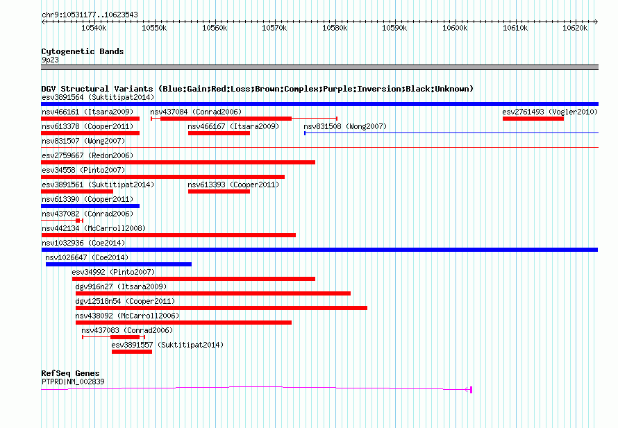
Task: Click the red bar under esv3891557
Action: click(132, 352)
